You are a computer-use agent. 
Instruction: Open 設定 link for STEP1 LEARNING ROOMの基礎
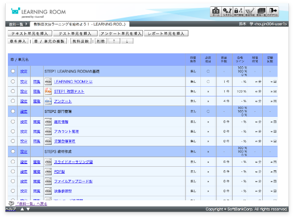(x=24, y=71)
